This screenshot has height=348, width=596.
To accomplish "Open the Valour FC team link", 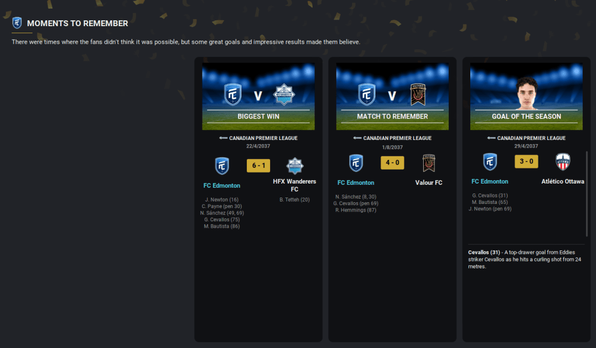I will 429,182.
